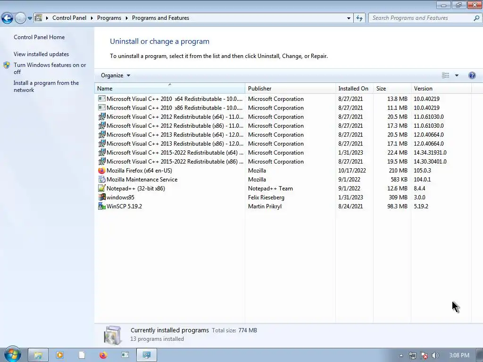Click the 583 KB size cell

399,180
